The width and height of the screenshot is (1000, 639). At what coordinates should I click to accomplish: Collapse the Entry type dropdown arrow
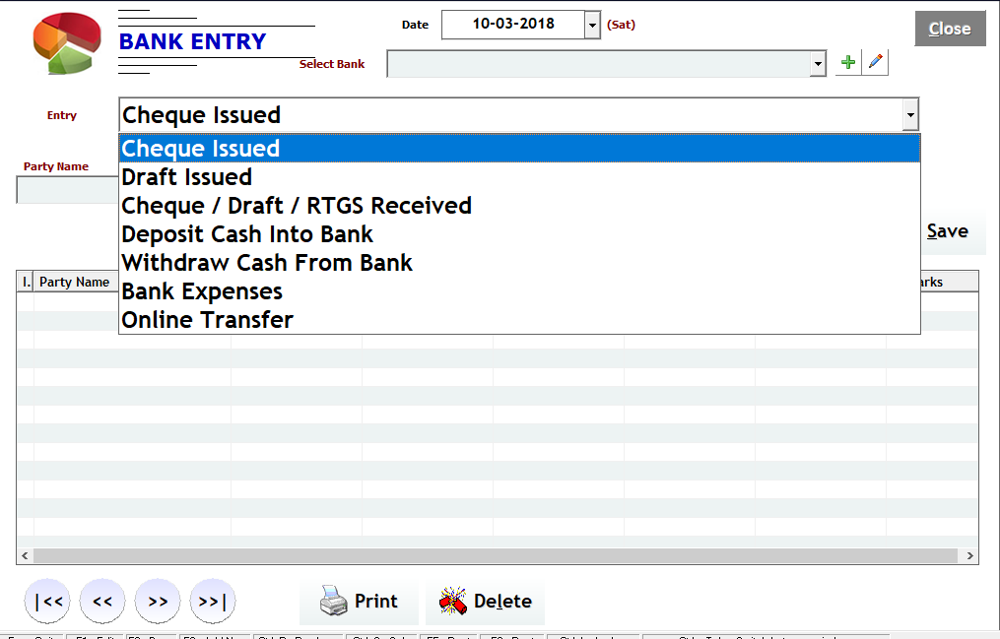(x=910, y=115)
